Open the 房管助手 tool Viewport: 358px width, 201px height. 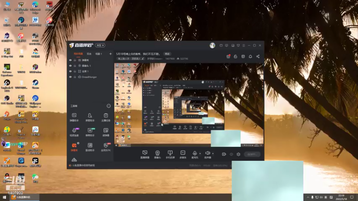90,117
